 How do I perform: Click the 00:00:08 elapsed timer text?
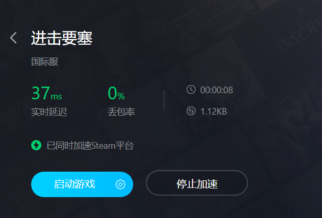point(217,90)
